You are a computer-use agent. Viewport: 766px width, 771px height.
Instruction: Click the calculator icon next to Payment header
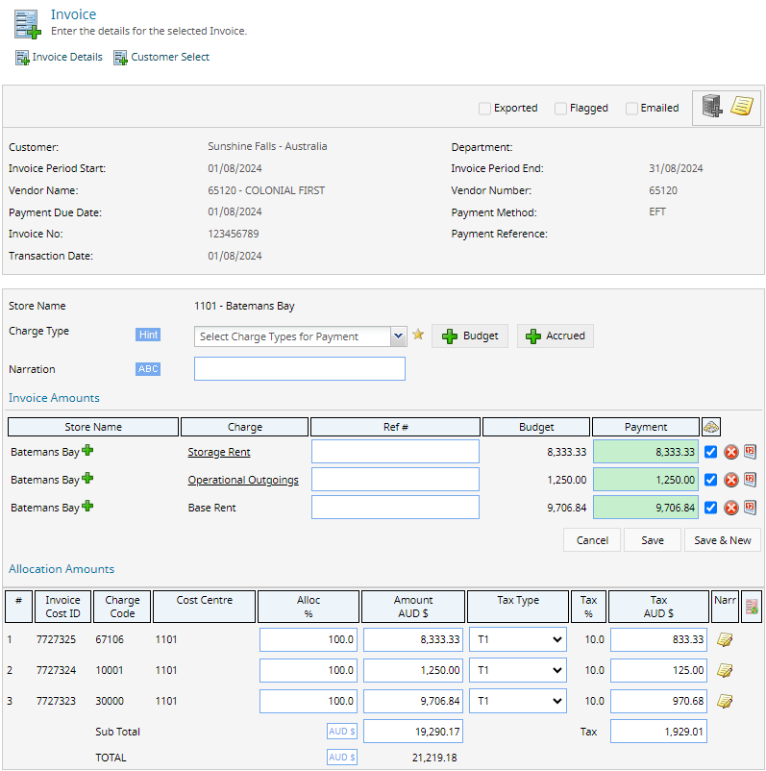[x=711, y=427]
